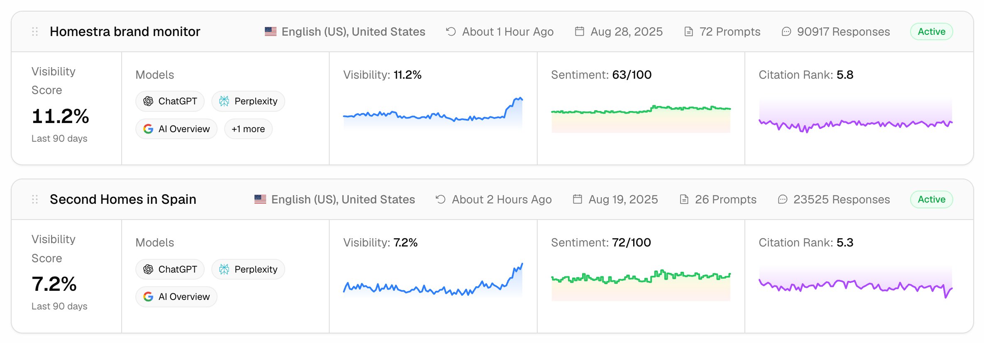
Task: Open the Second Homes in Spain title
Action: point(123,199)
